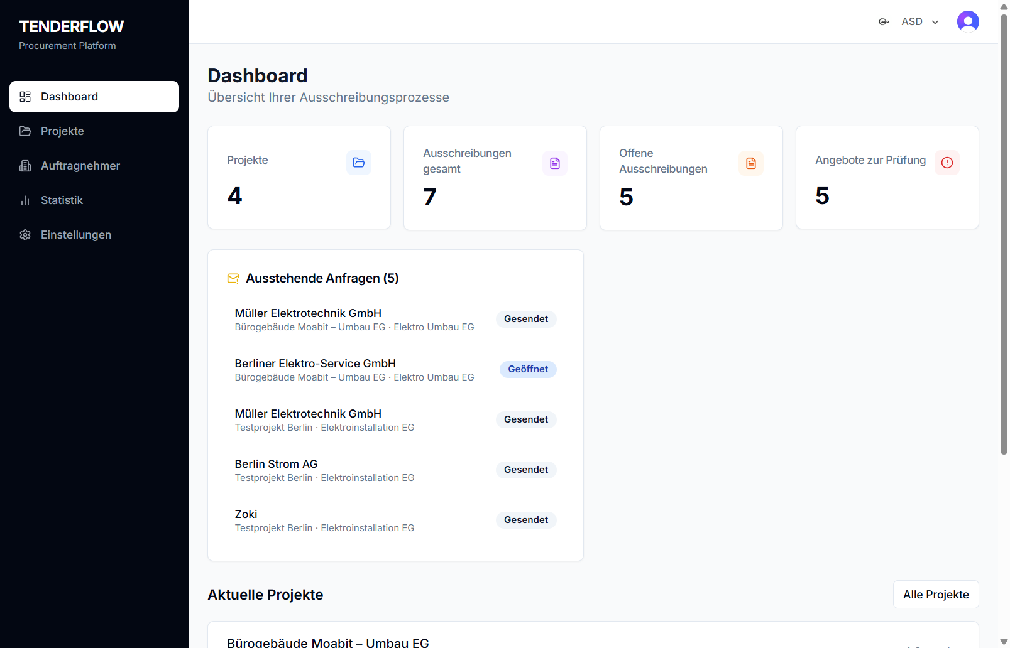The width and height of the screenshot is (1010, 648).
Task: Expand the ASD organization dropdown
Action: coord(920,22)
